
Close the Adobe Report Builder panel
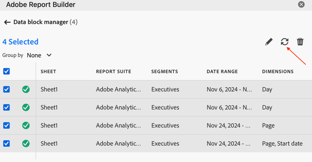pyautogui.click(x=301, y=5)
